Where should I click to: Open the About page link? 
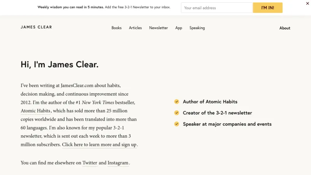pyautogui.click(x=285, y=28)
